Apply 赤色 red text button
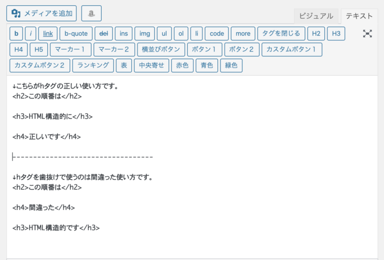Viewport: 384px width, 260px height. click(183, 66)
